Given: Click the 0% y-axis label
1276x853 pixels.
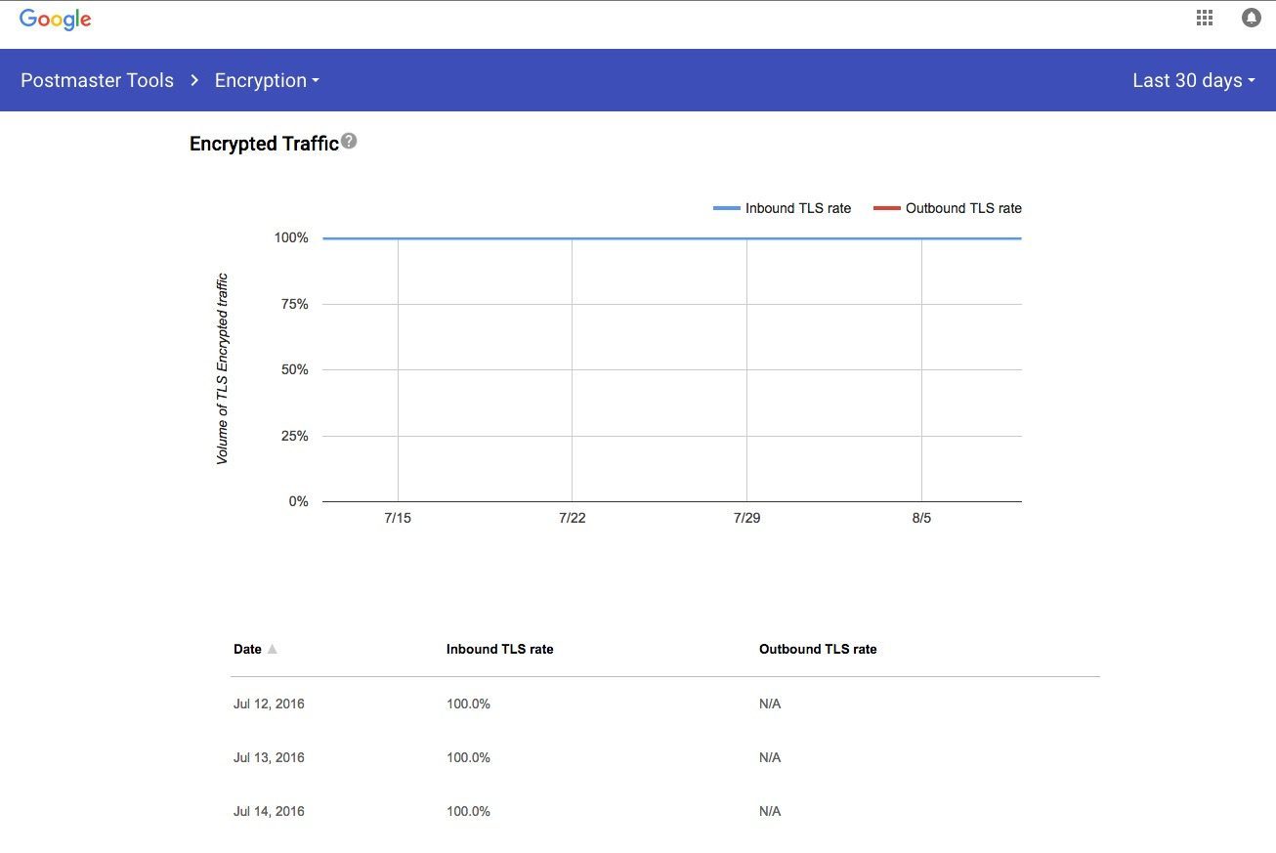Looking at the screenshot, I should pos(298,501).
